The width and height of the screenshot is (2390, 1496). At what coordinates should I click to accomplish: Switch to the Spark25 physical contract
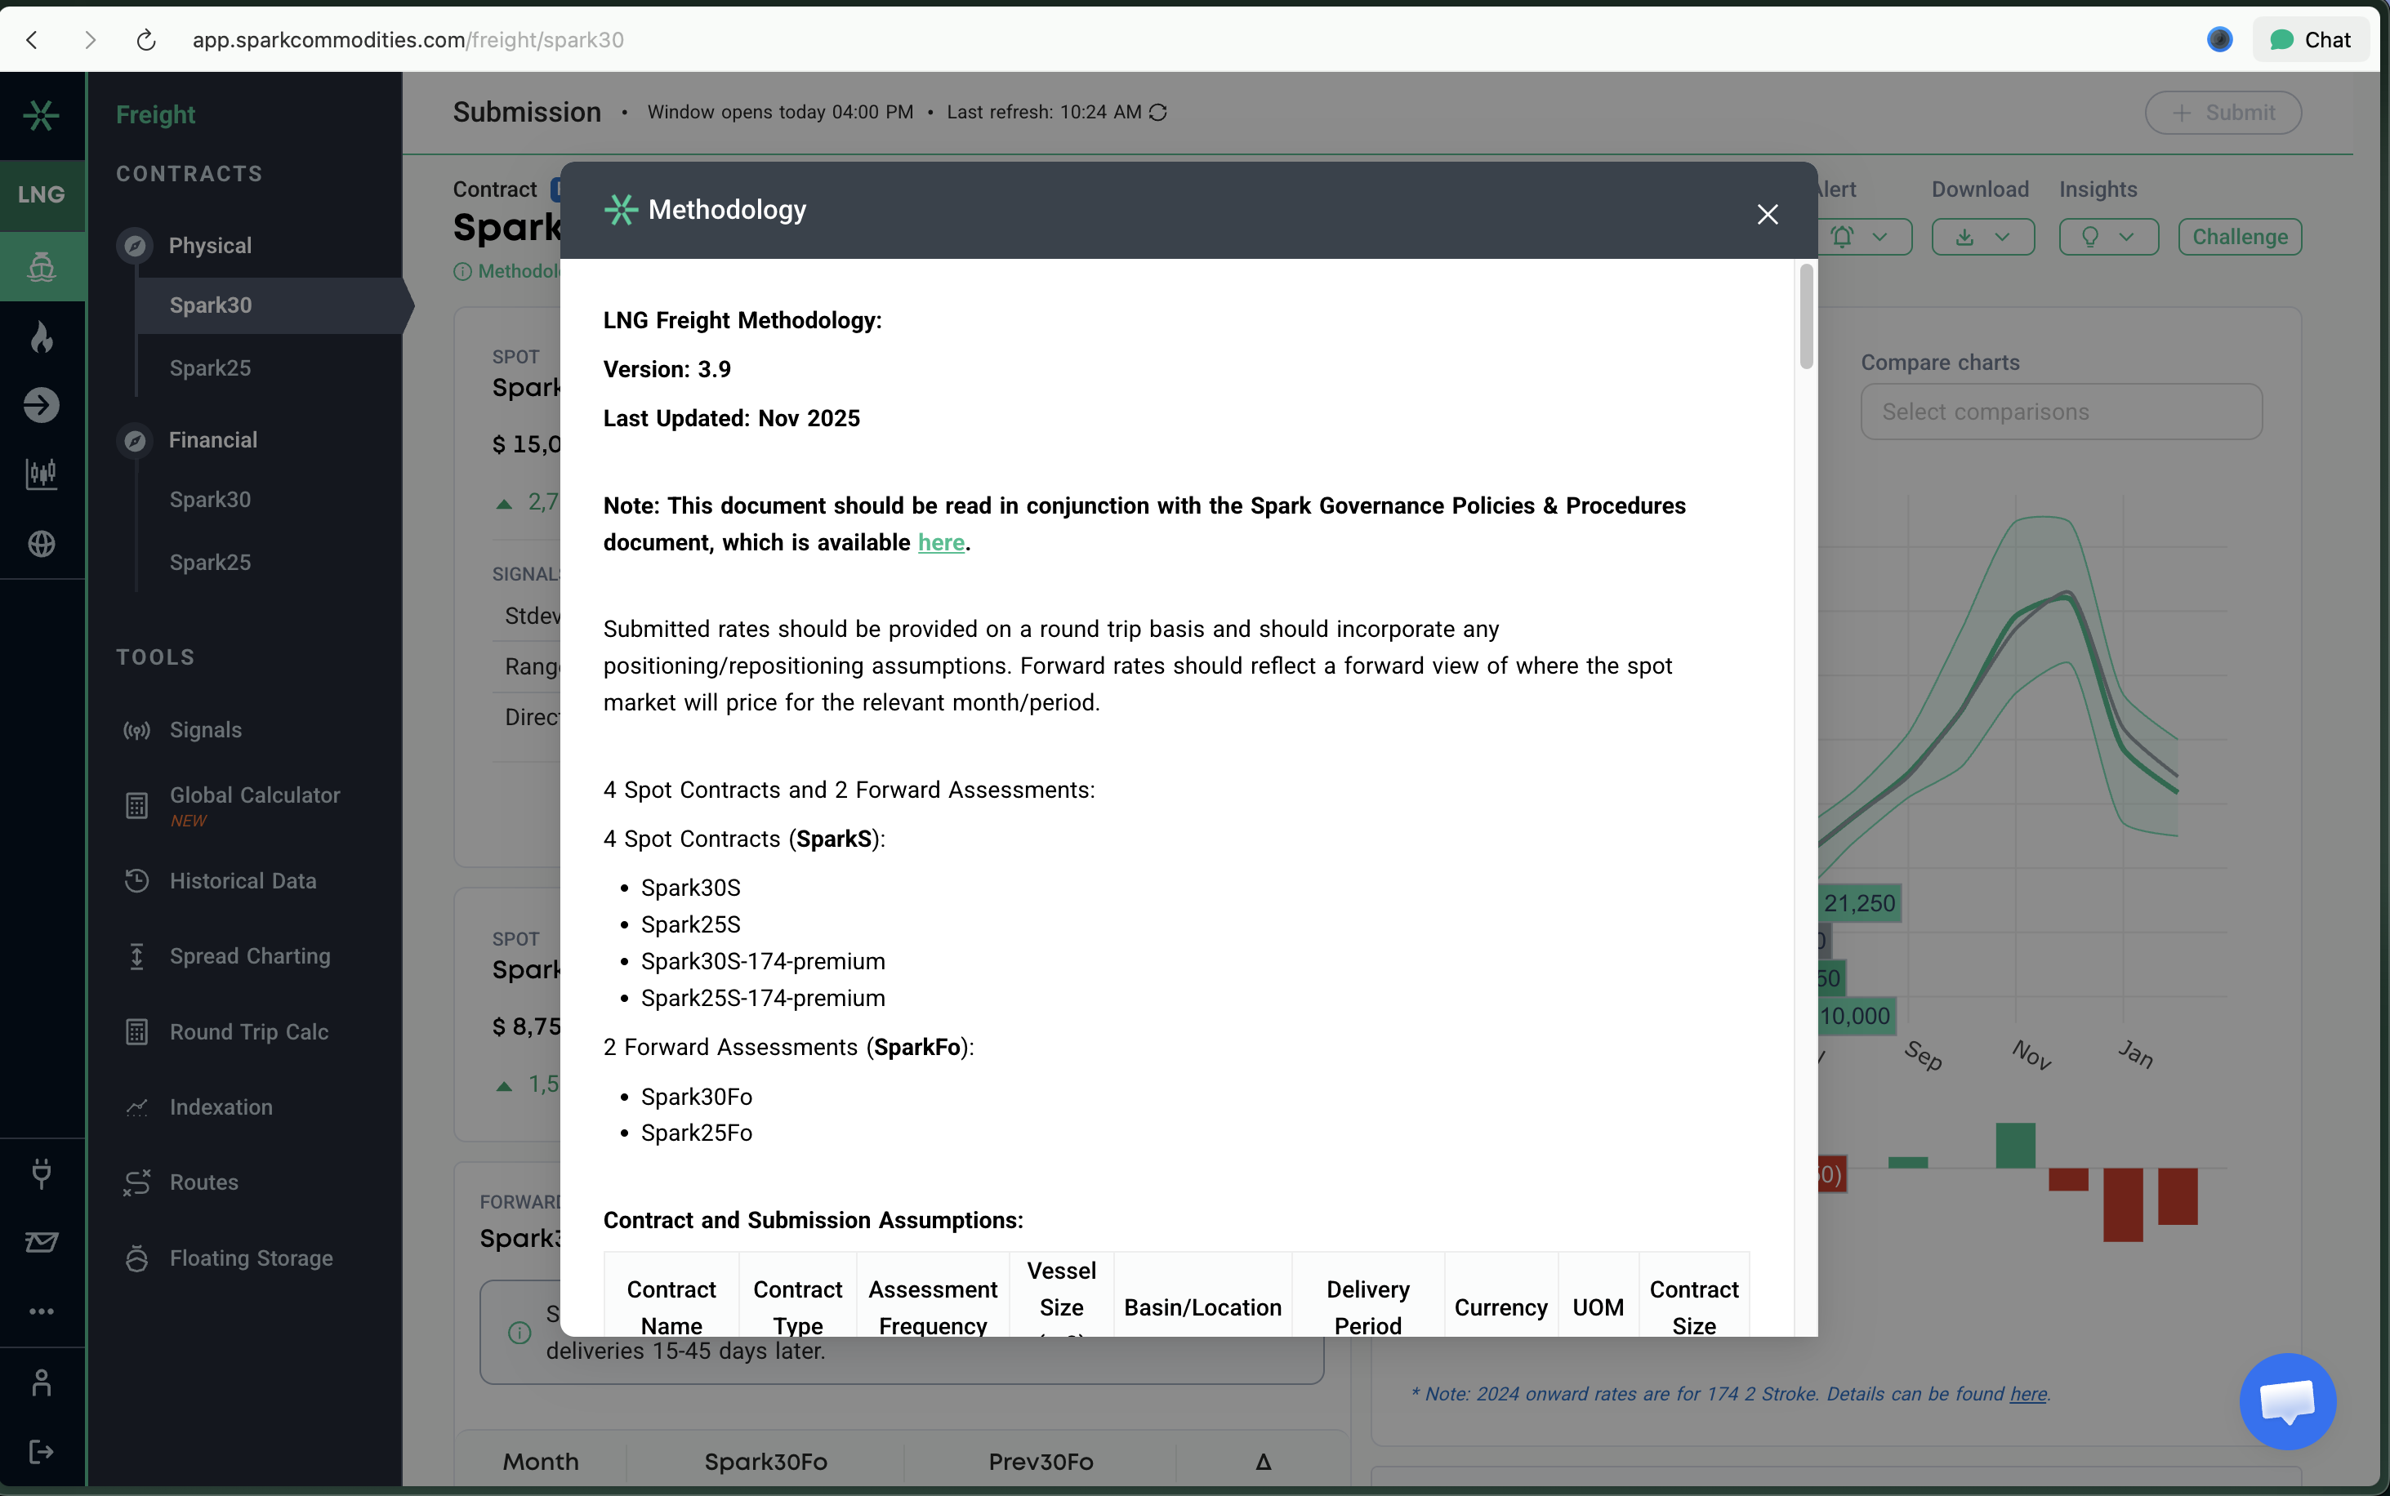coord(210,367)
